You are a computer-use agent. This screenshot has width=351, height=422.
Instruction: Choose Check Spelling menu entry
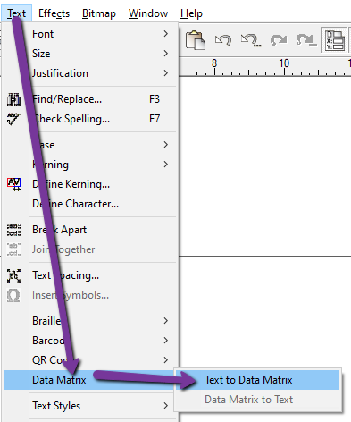click(x=91, y=119)
